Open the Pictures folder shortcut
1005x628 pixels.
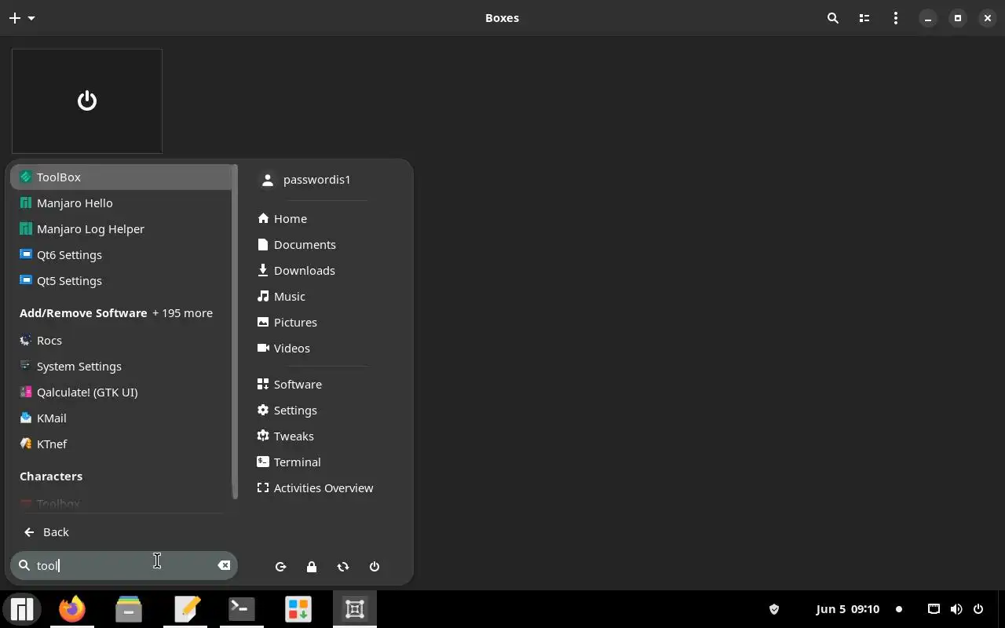287,323
